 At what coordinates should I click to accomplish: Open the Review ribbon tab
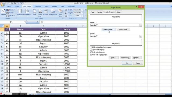pyautogui.click(x=55, y=6)
